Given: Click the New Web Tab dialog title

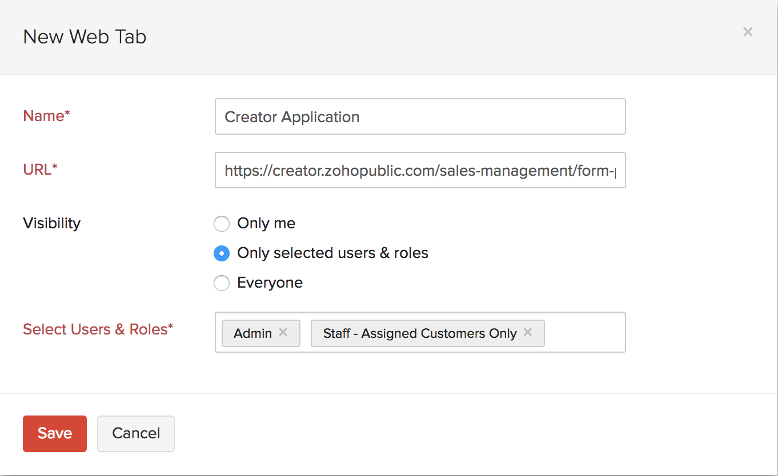Looking at the screenshot, I should pos(85,37).
